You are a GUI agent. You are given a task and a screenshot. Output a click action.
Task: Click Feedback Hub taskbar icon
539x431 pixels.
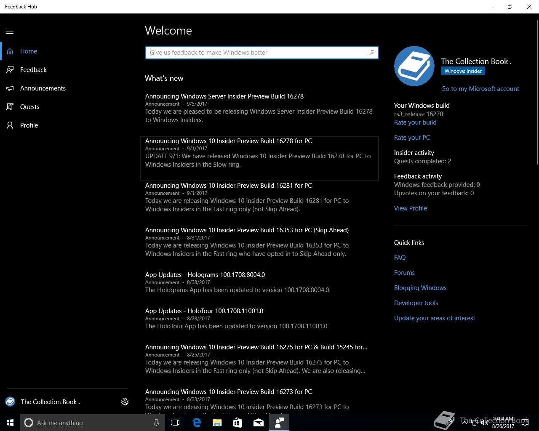click(x=279, y=423)
